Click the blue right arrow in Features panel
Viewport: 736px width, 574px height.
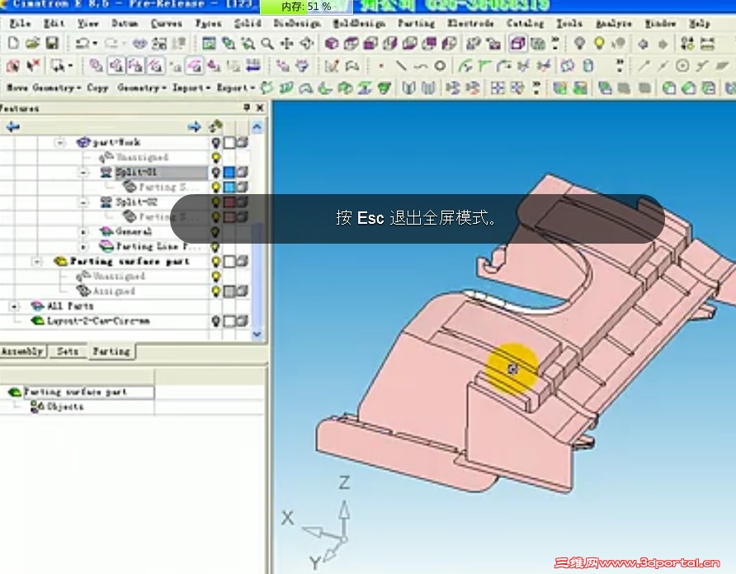194,126
